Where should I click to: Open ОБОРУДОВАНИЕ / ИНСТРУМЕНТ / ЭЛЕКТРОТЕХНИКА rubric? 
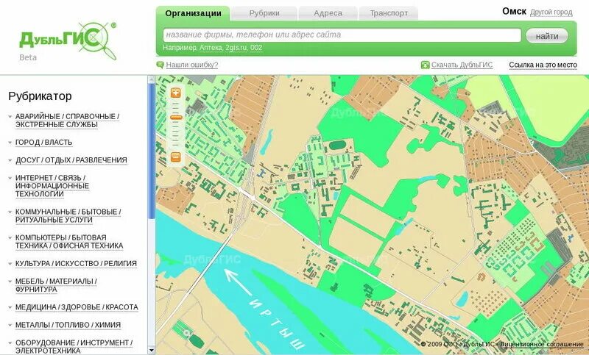pos(74,347)
